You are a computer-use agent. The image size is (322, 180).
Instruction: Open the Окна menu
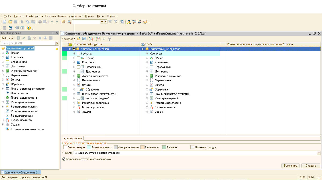(x=100, y=16)
